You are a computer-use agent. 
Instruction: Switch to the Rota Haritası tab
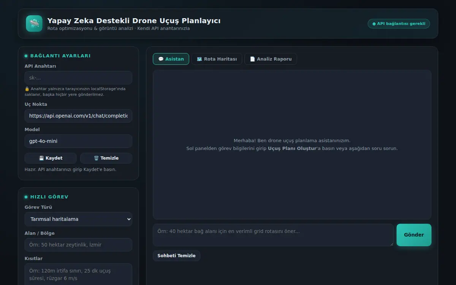217,59
